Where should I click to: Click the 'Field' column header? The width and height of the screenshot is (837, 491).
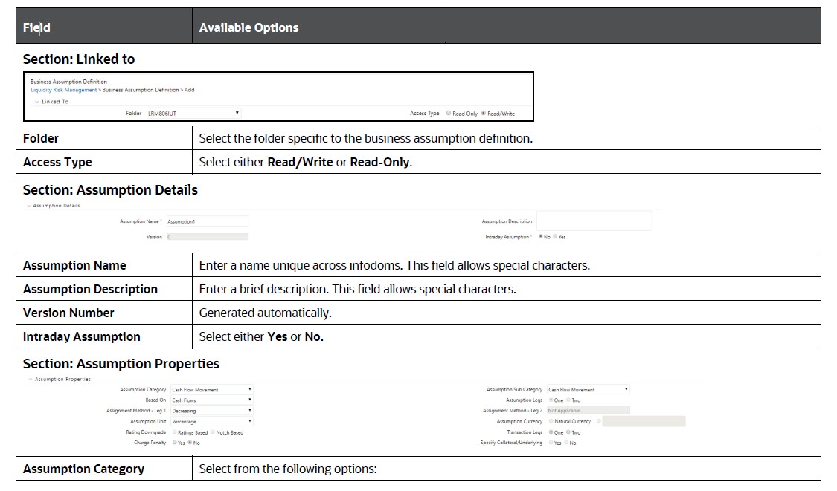[36, 27]
